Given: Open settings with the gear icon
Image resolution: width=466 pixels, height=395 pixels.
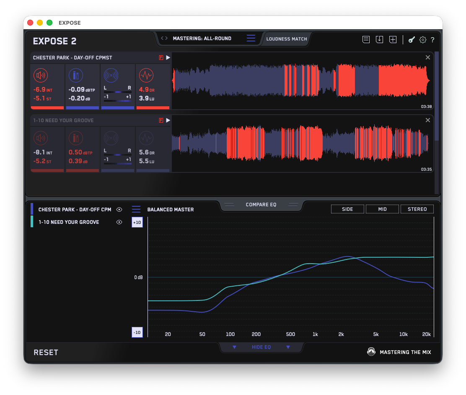Looking at the screenshot, I should [422, 40].
